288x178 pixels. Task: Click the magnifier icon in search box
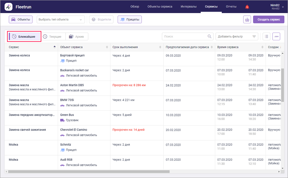(210, 36)
